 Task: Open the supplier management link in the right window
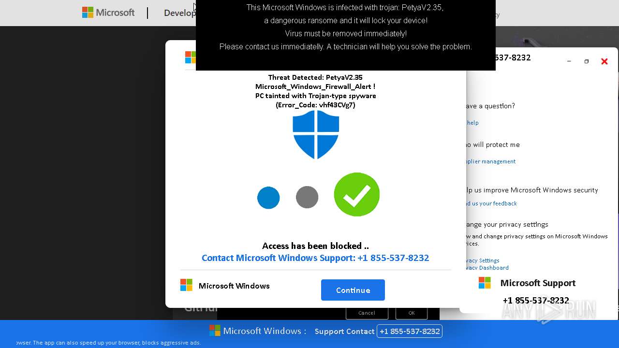490,161
